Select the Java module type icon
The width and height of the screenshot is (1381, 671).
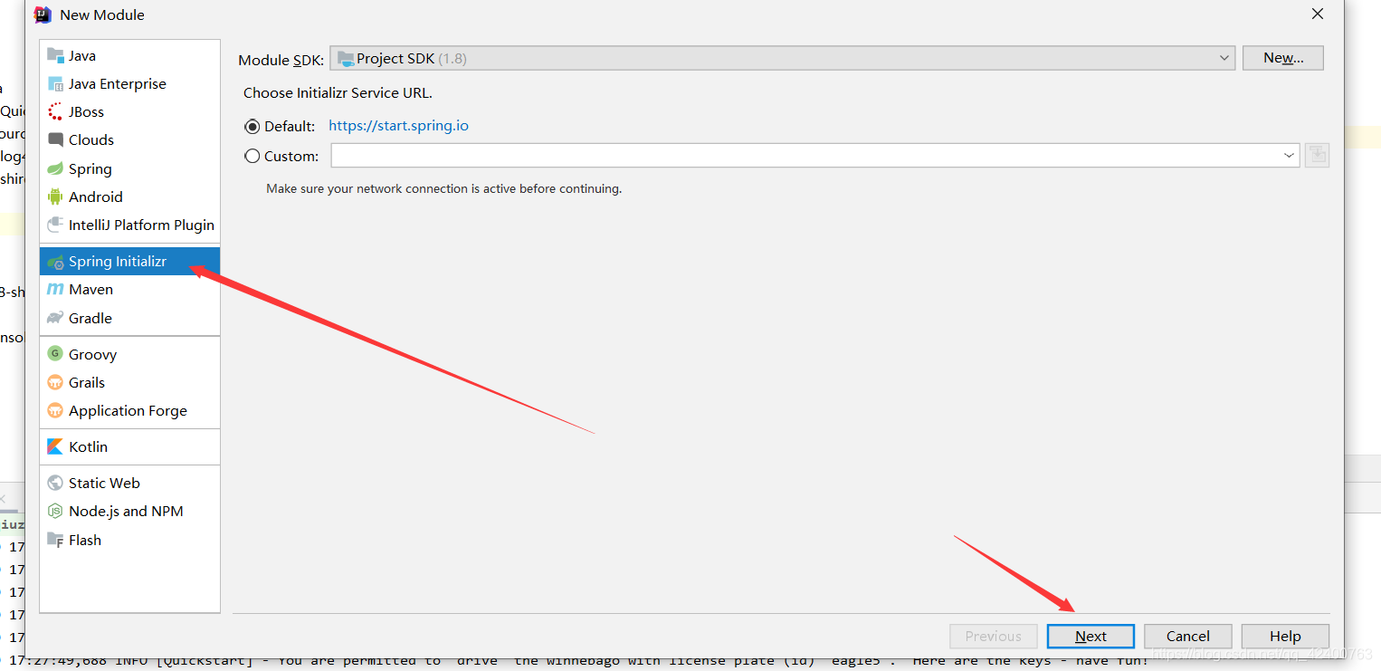[x=56, y=55]
